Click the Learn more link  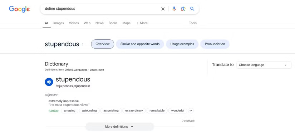tap(97, 70)
